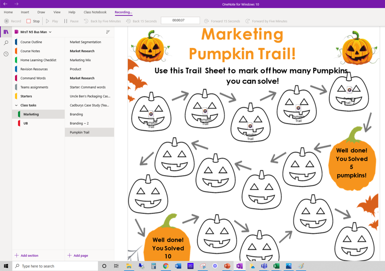385x271 pixels.
Task: Open PowerPoint from the taskbar
Action: pyautogui.click(x=227, y=266)
